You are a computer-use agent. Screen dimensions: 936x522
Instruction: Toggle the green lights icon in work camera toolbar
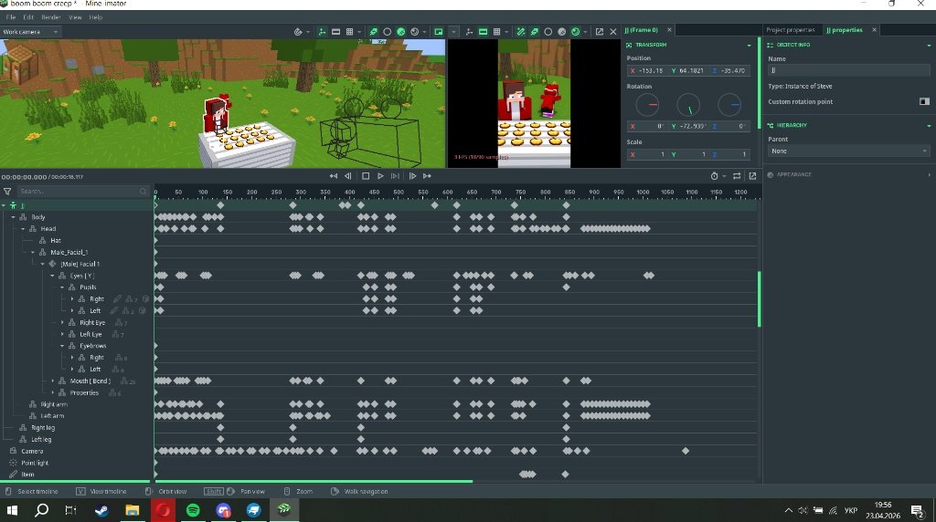(x=373, y=32)
